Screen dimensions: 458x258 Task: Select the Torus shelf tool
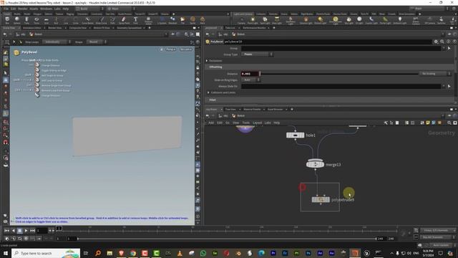pyautogui.click(x=36, y=20)
